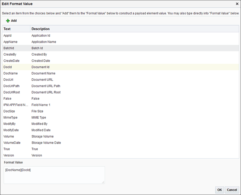Image resolution: width=241 pixels, height=195 pixels.
Task: Select the DocId row
Action: (x=120, y=67)
